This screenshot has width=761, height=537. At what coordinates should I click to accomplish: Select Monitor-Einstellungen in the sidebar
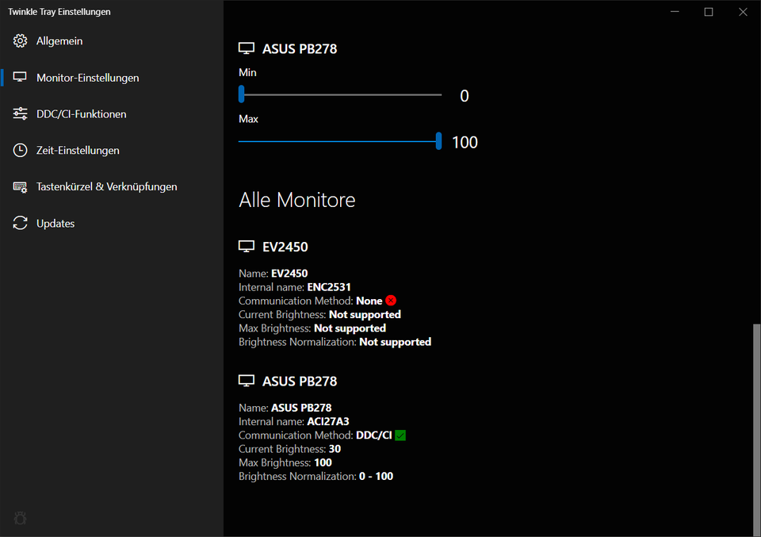[112, 77]
